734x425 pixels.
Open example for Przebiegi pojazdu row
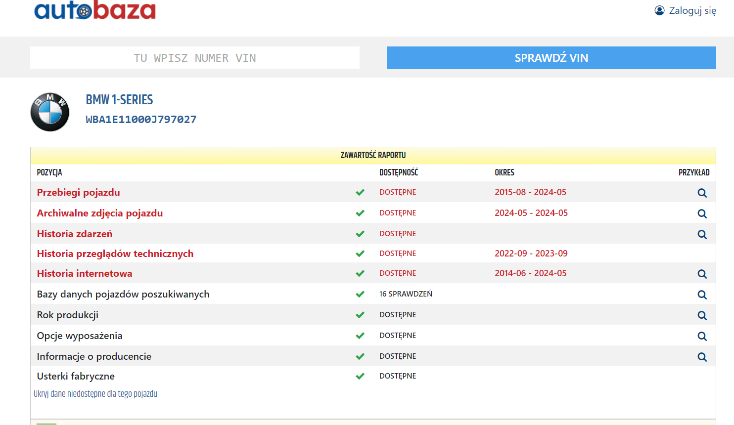click(x=702, y=193)
